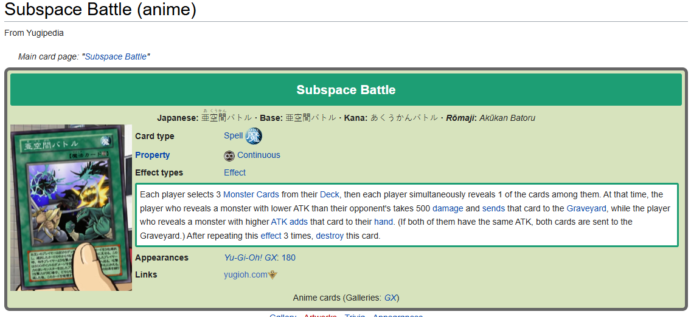The width and height of the screenshot is (691, 317).
Task: Open the destroy link in the card text
Action: 330,236
